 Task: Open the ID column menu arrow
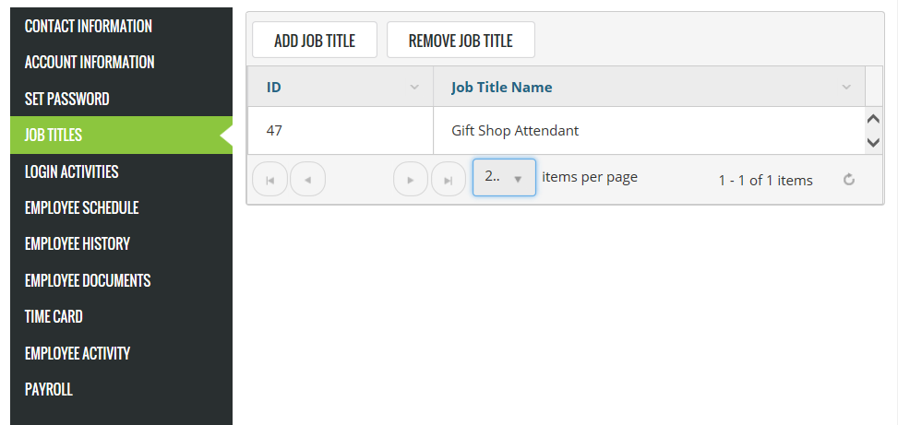pyautogui.click(x=414, y=88)
